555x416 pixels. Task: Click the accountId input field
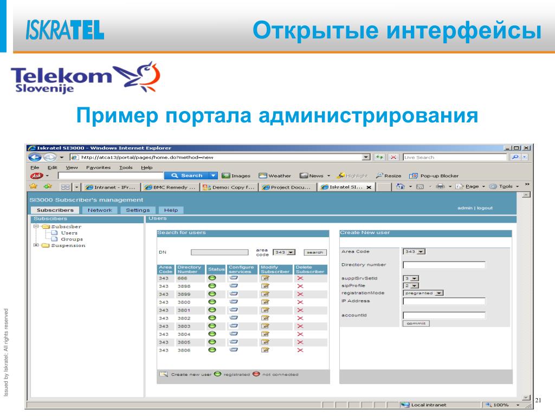pyautogui.click(x=444, y=315)
